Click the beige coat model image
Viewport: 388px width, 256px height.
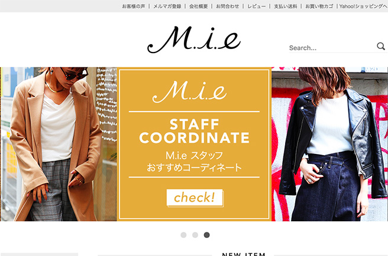point(59,144)
